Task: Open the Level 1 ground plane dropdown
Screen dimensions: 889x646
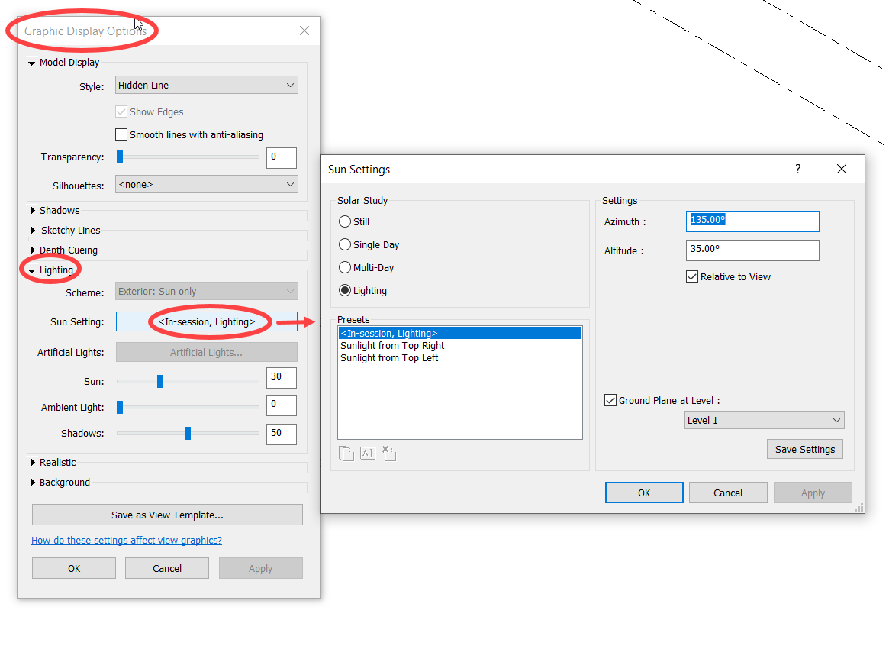Action: [765, 420]
